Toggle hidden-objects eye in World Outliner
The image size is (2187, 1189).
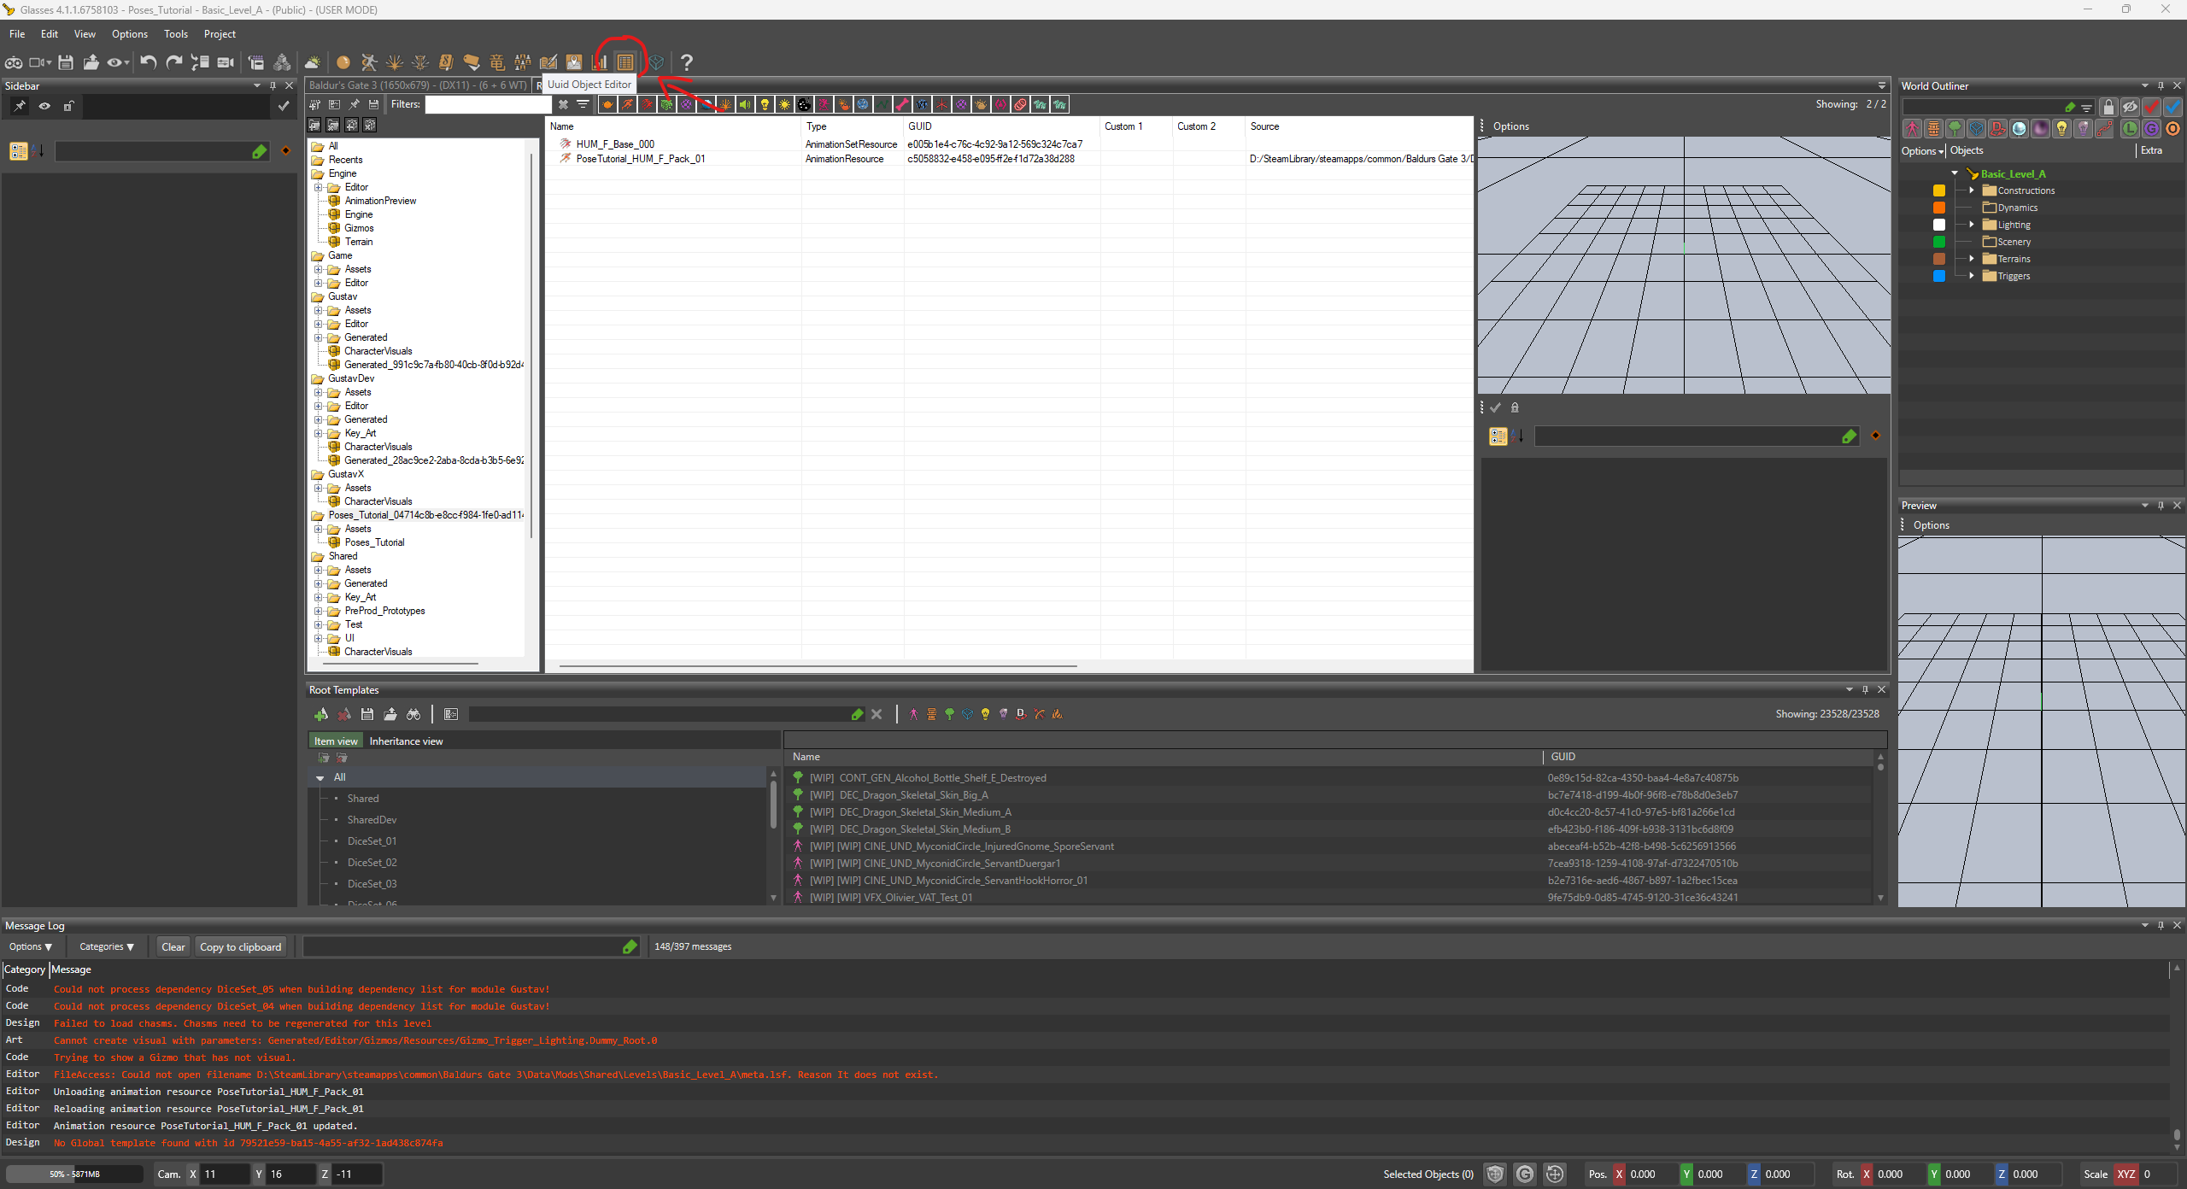2130,107
